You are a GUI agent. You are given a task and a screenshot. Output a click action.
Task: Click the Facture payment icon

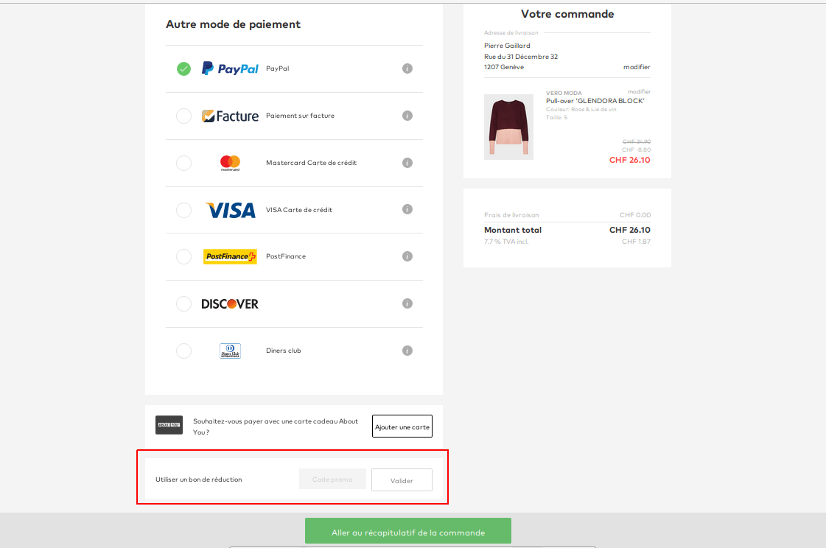point(230,116)
